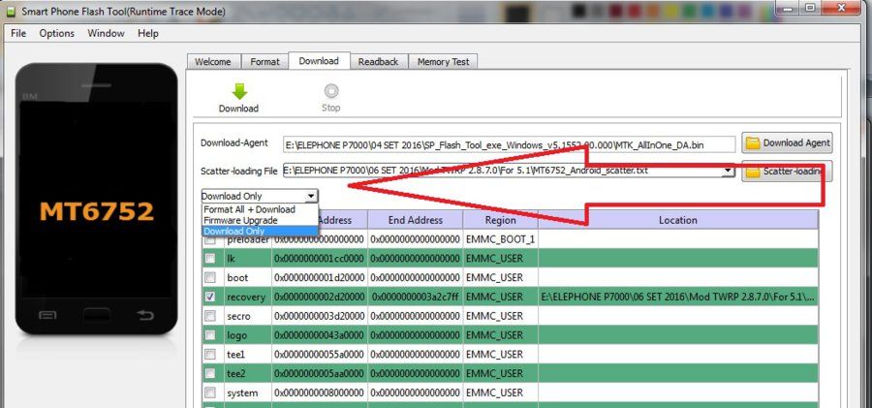The width and height of the screenshot is (872, 408).
Task: Click the End Address column header
Action: pyautogui.click(x=416, y=220)
